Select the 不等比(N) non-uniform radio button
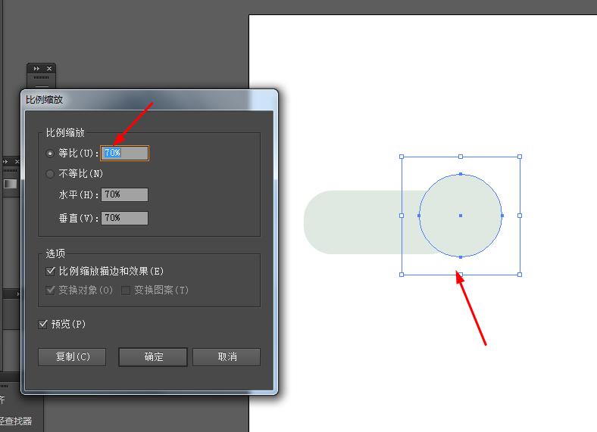The height and width of the screenshot is (432, 597). (50, 174)
